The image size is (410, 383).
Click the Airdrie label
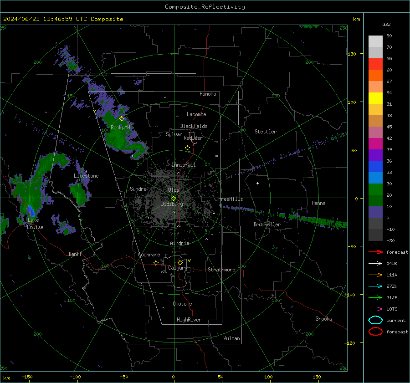click(179, 243)
